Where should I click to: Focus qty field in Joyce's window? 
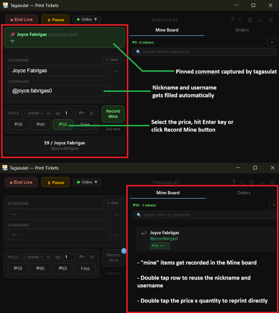[69, 113]
